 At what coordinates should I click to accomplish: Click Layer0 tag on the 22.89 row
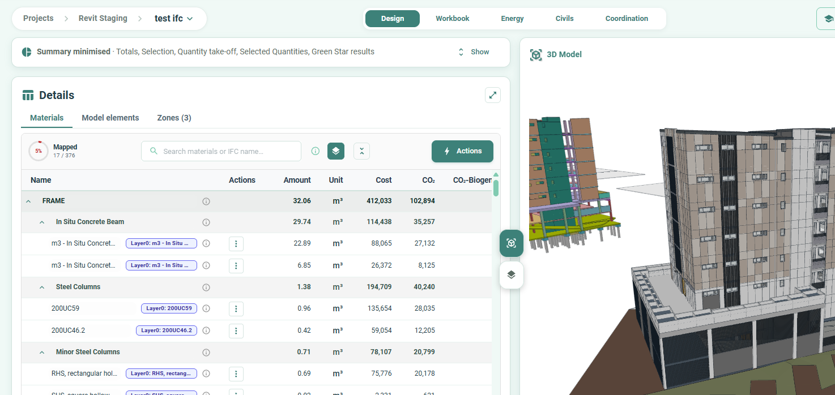(161, 243)
